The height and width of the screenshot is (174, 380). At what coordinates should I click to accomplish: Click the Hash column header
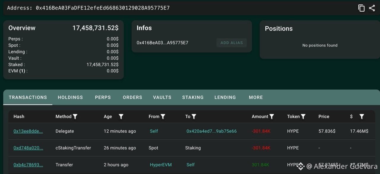point(19,117)
